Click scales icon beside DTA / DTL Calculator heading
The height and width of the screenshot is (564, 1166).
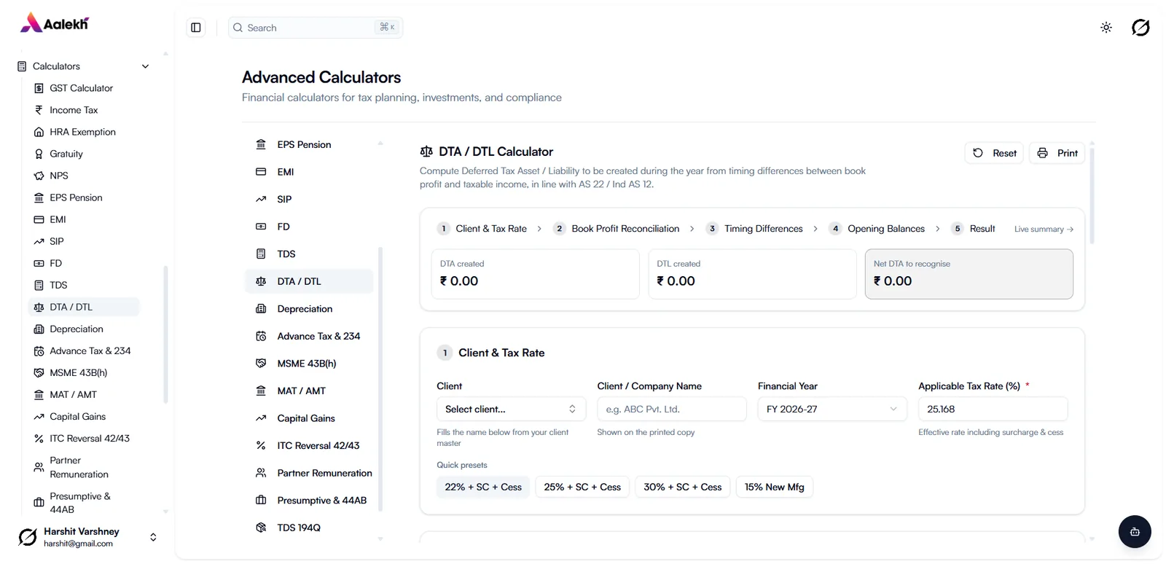point(426,152)
